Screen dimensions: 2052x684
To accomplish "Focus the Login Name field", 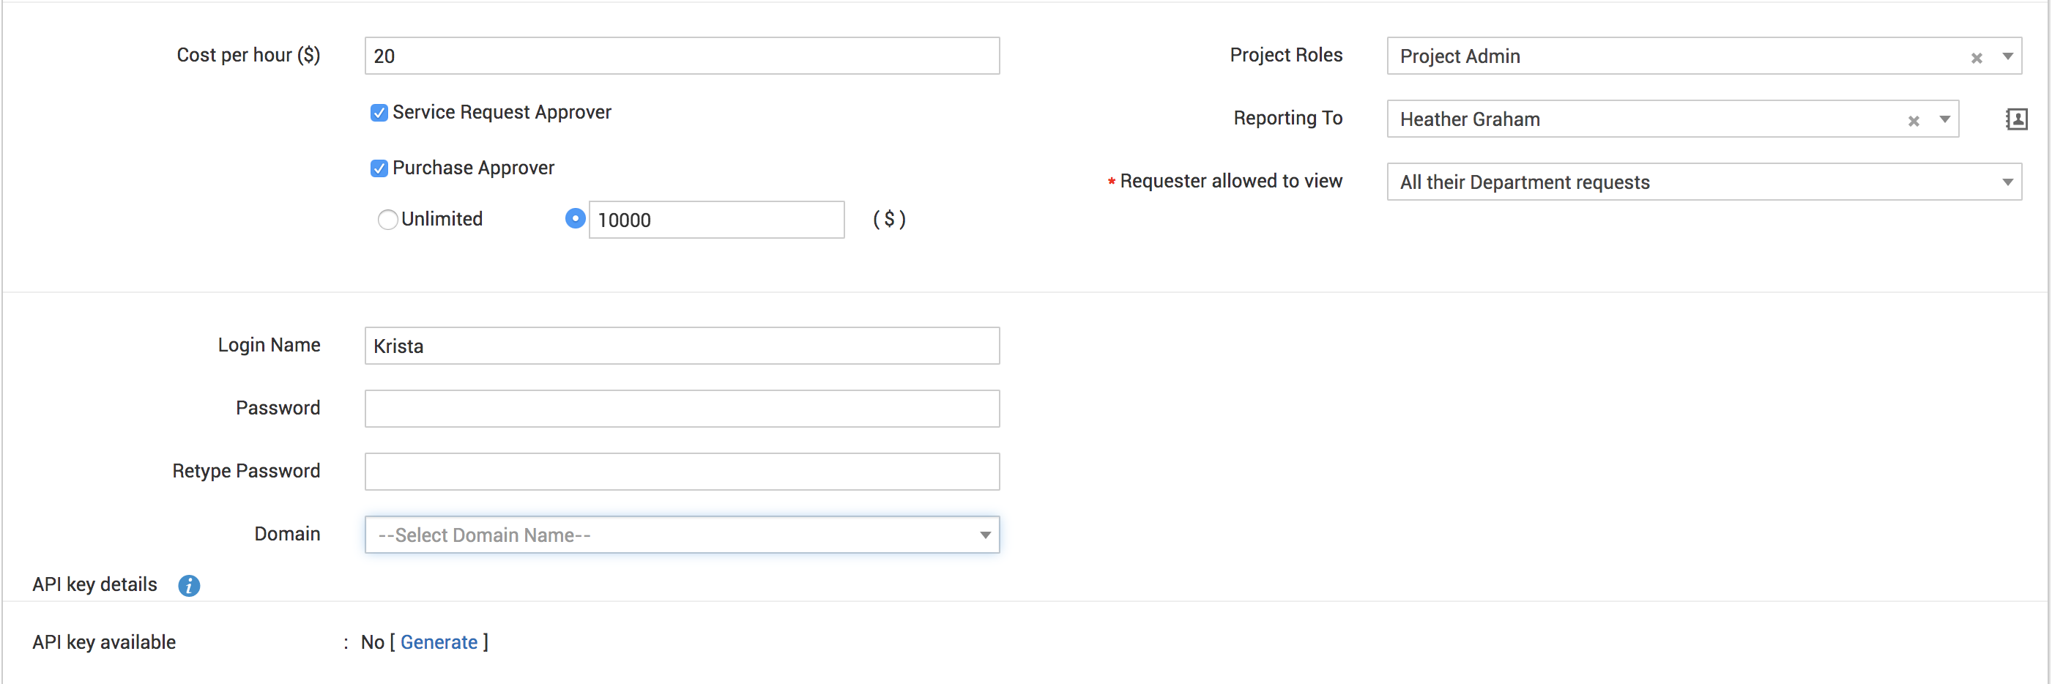I will pyautogui.click(x=682, y=346).
